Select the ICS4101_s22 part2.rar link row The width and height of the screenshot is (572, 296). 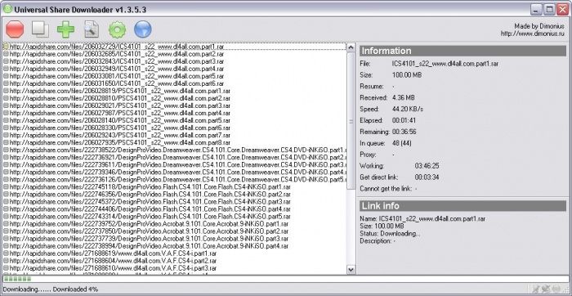(x=174, y=54)
